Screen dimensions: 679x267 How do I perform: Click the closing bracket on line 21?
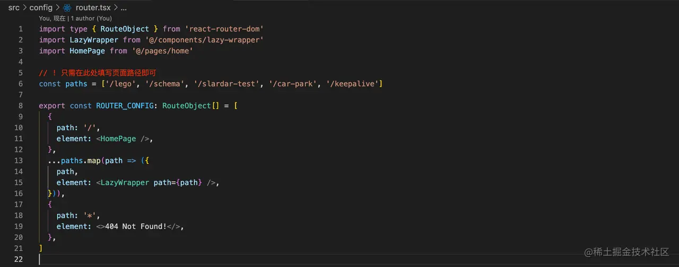tap(41, 248)
